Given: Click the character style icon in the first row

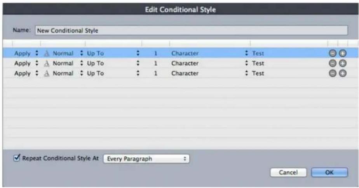Looking at the screenshot, I should click(47, 53).
